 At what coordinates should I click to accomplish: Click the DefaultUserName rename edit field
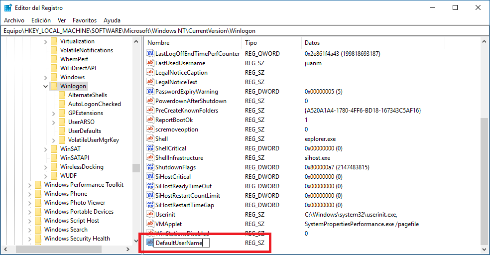181,243
